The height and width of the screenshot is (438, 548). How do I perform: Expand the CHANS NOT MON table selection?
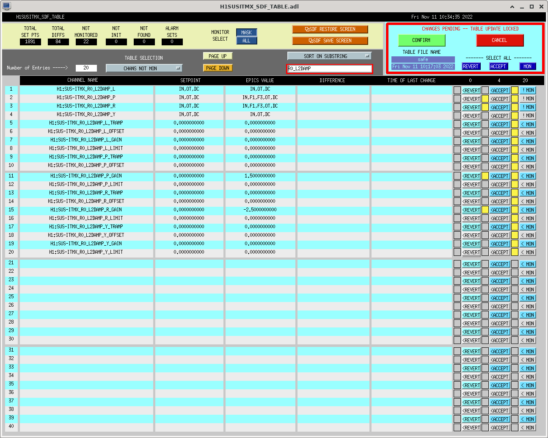pos(144,68)
